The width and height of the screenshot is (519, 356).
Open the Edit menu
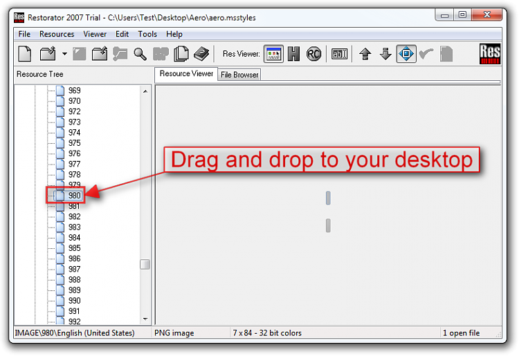122,34
